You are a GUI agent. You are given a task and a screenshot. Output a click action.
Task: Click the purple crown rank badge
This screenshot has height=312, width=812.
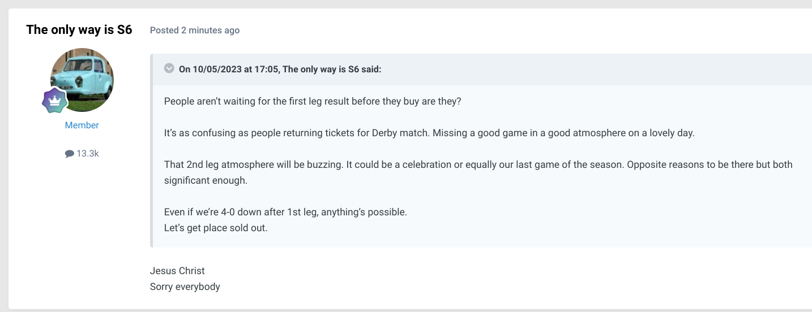click(55, 101)
